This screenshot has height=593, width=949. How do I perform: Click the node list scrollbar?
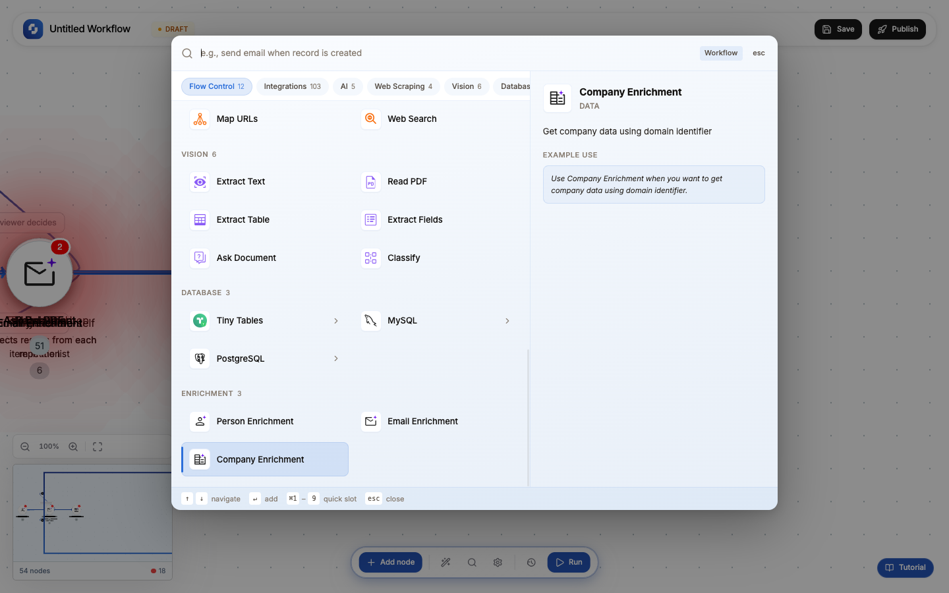pyautogui.click(x=528, y=418)
